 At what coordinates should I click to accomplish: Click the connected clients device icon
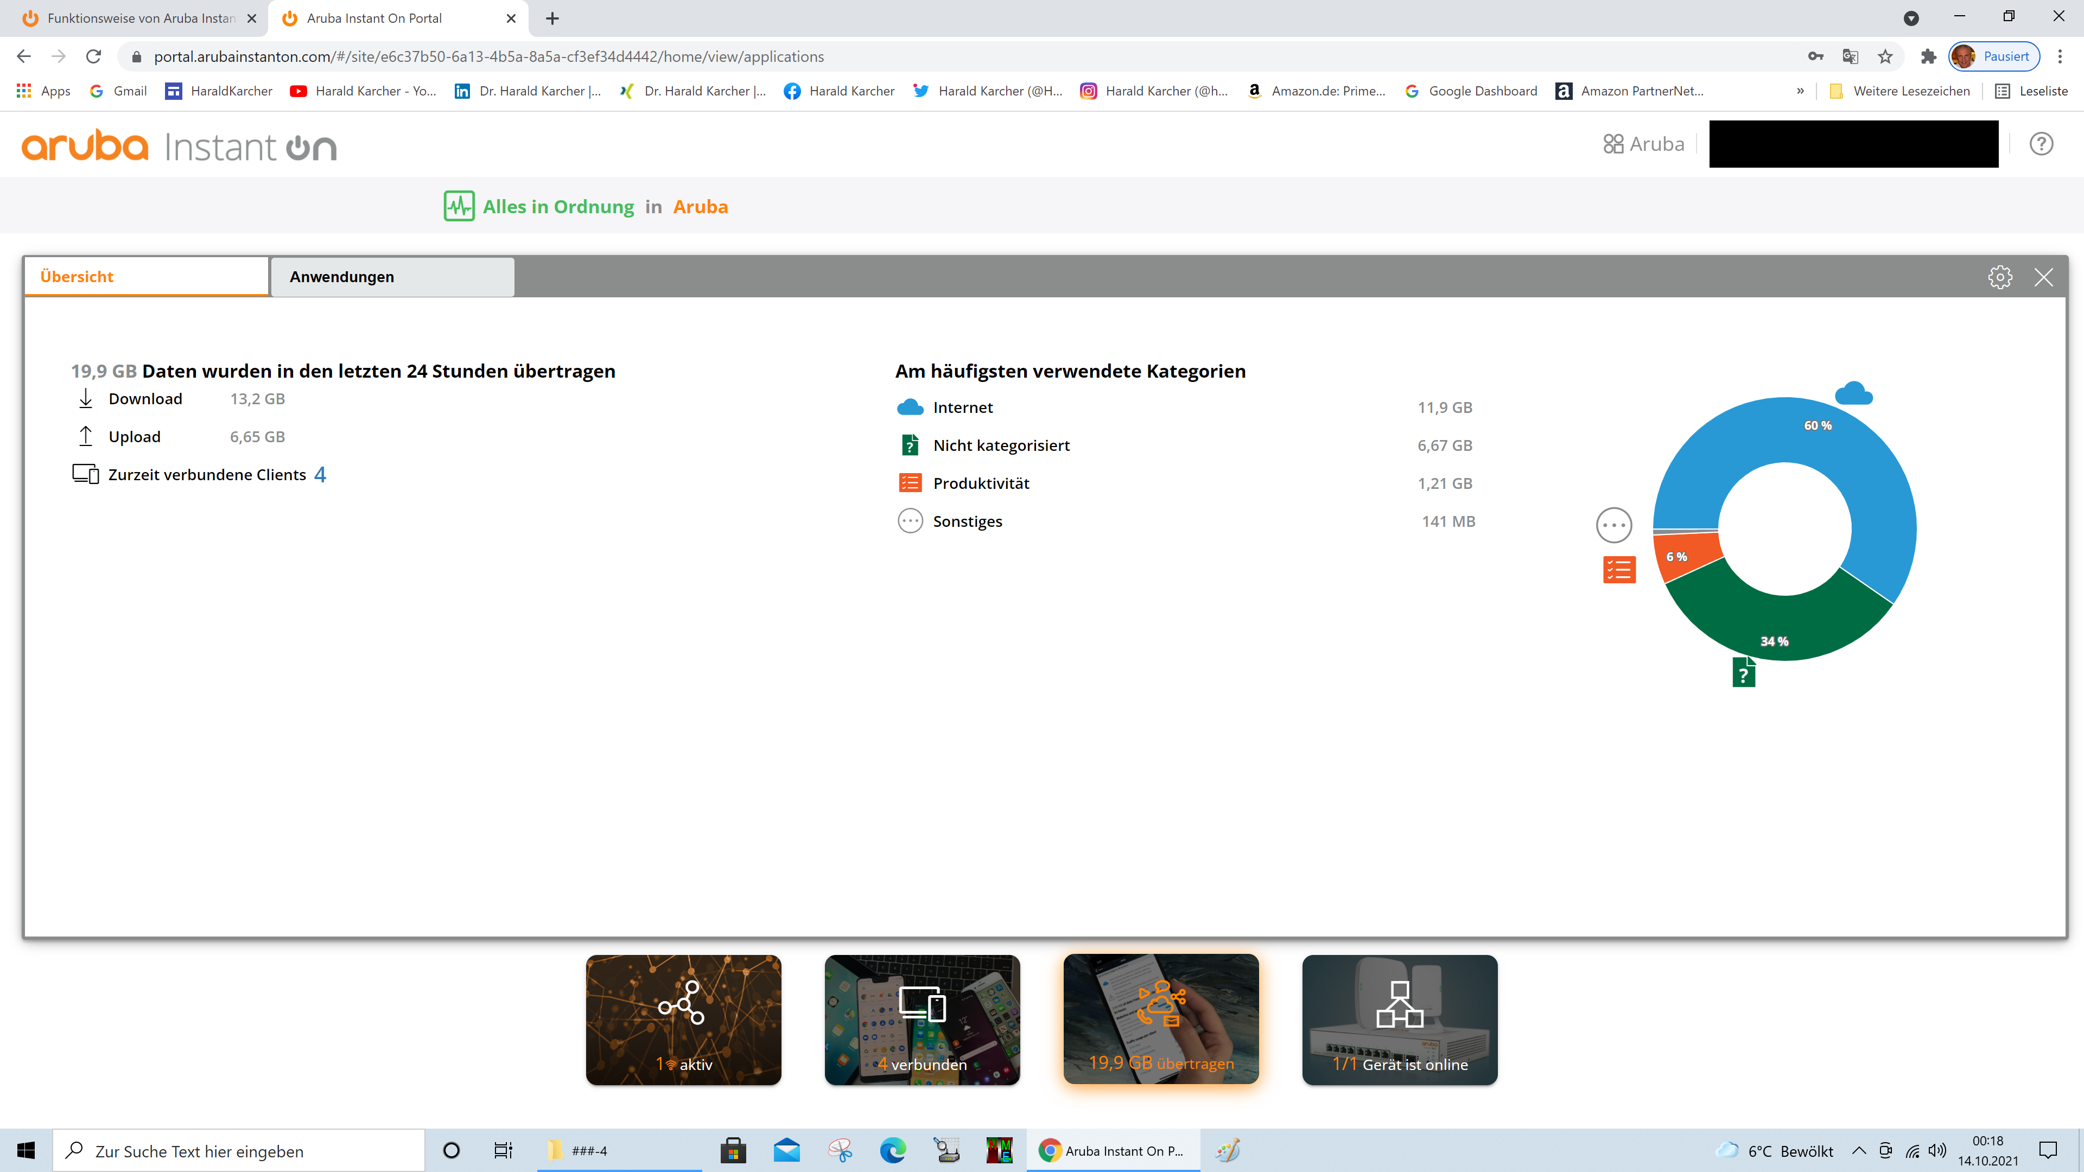click(86, 474)
